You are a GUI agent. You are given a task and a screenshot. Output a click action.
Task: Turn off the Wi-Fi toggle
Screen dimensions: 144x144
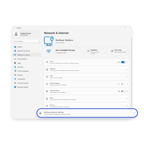(x=123, y=62)
